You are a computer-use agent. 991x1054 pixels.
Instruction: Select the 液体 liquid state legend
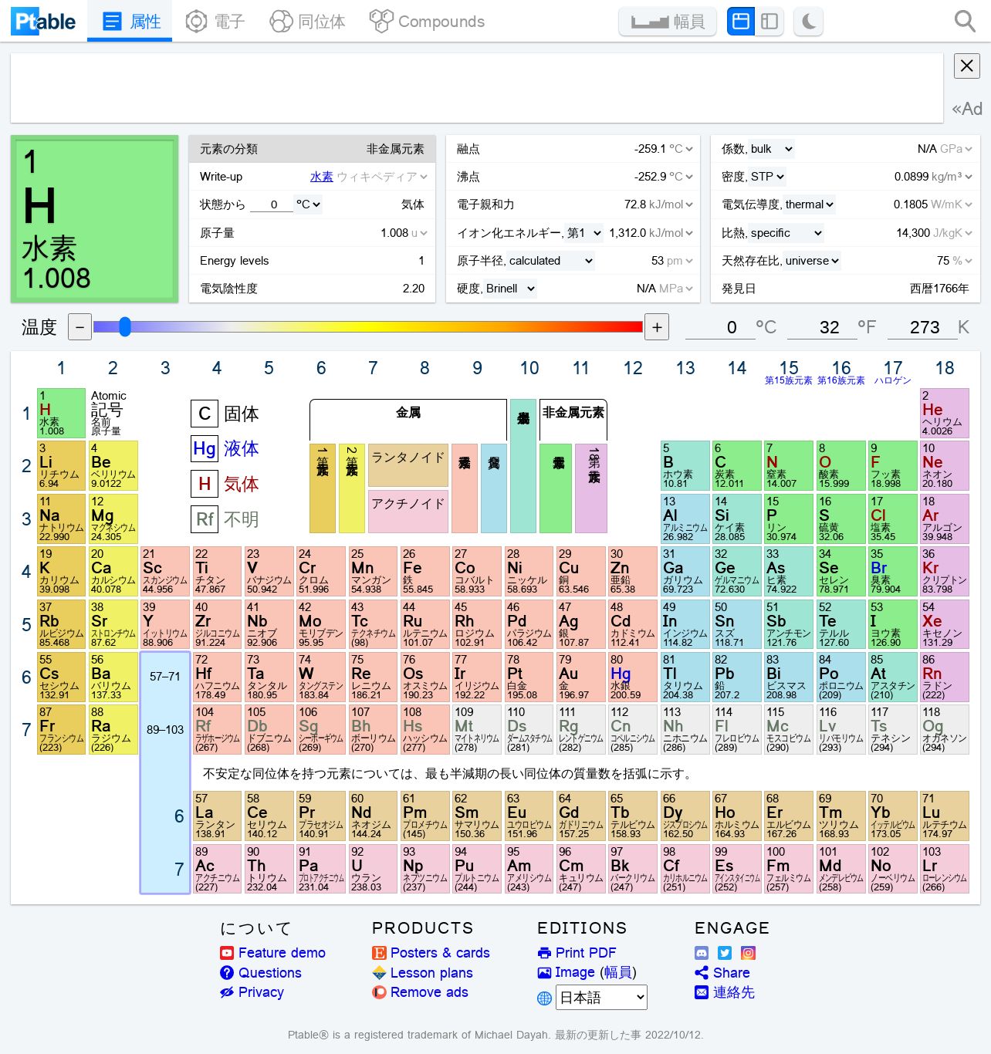225,448
